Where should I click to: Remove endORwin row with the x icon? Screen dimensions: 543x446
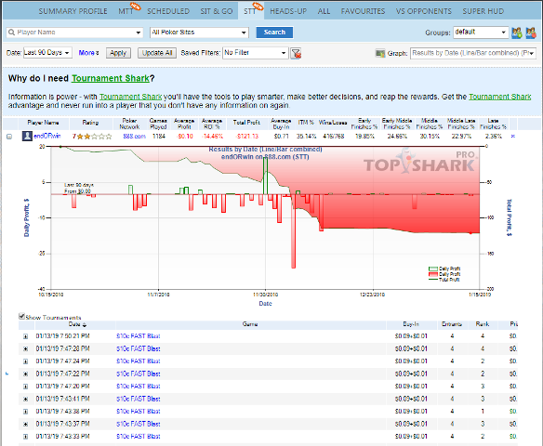[x=513, y=137]
